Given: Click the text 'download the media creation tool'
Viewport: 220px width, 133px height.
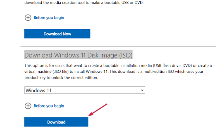Looking at the screenshot, I should click(55, 2).
